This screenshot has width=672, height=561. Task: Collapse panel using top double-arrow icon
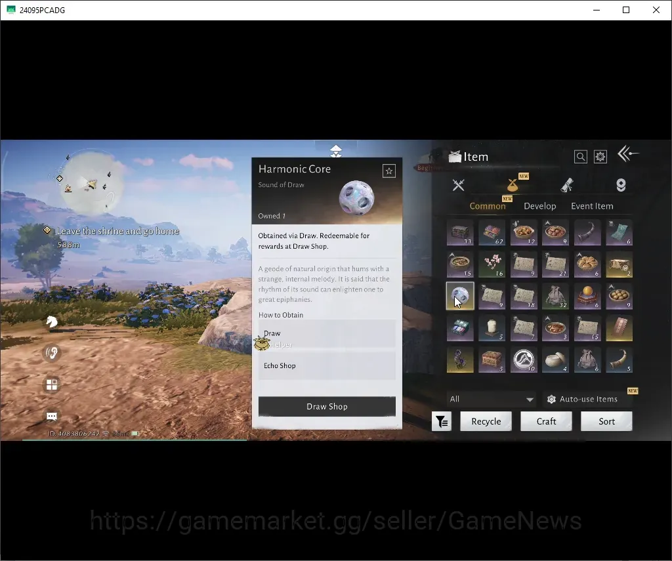[x=336, y=151]
